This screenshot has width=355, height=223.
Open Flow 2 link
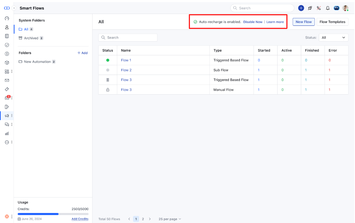126,70
